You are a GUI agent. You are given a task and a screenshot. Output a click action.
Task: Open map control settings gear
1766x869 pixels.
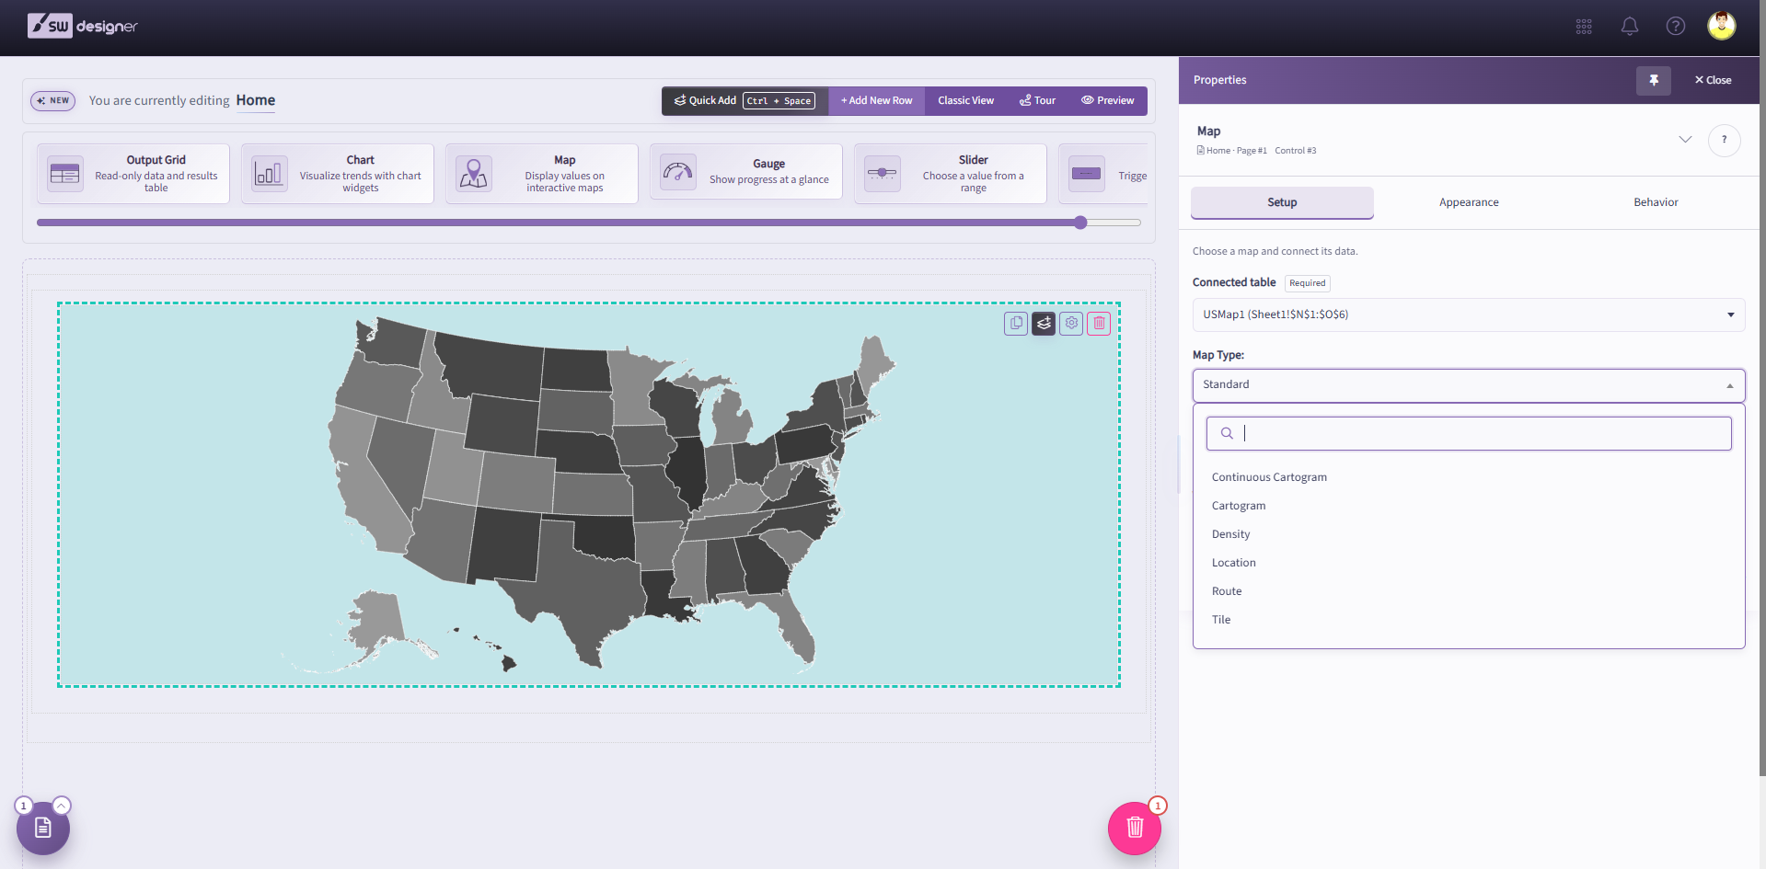coord(1071,323)
